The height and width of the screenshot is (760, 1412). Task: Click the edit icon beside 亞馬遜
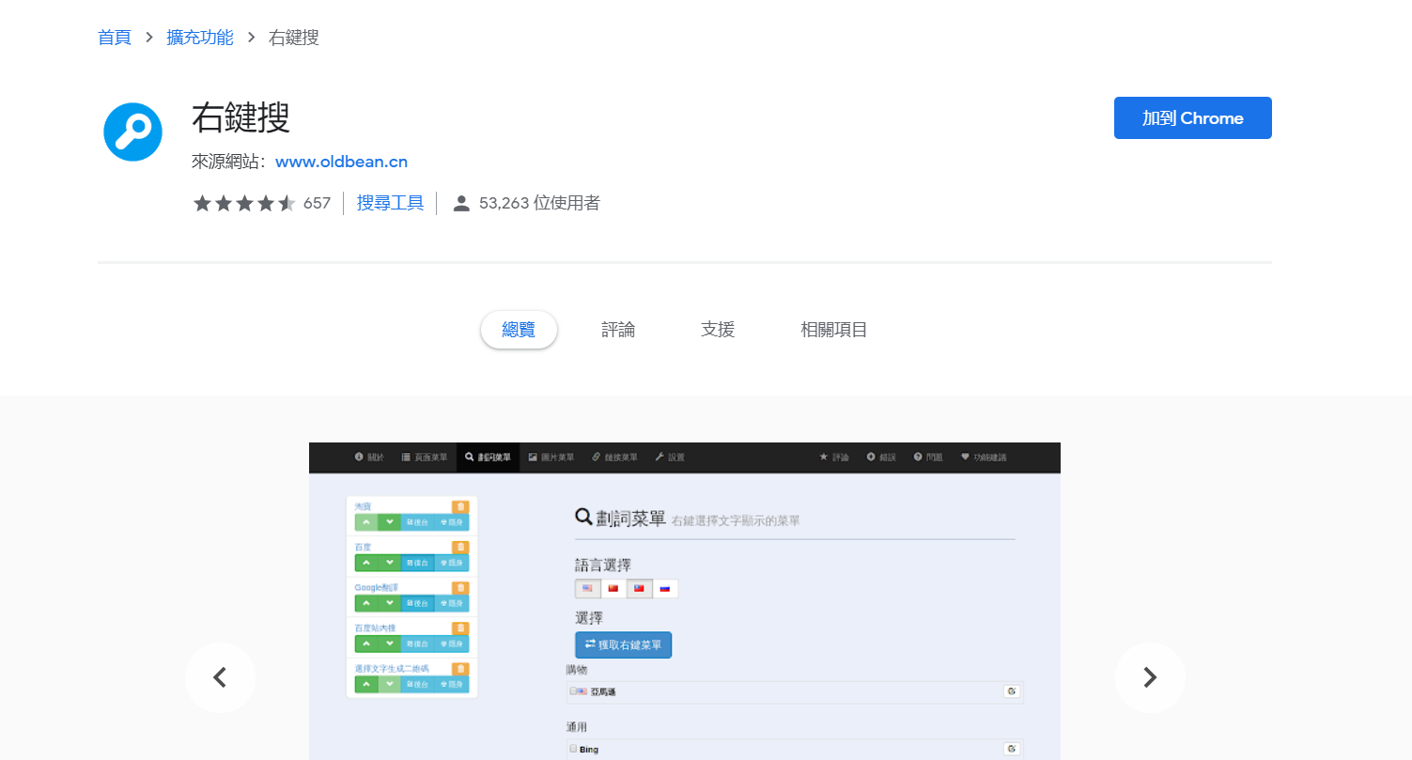(1012, 691)
